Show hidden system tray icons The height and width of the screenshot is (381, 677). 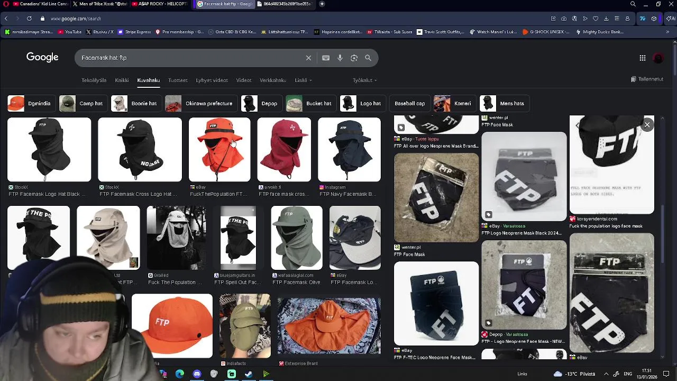click(606, 374)
